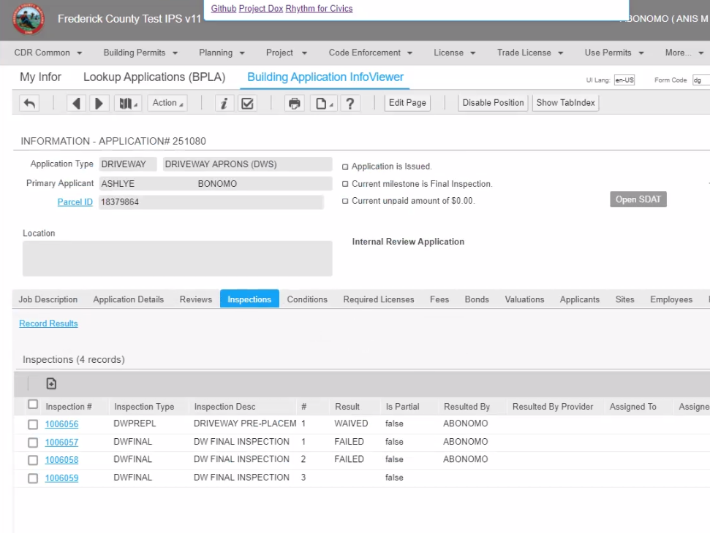Click the back arrow return icon
710x533 pixels.
(x=29, y=103)
